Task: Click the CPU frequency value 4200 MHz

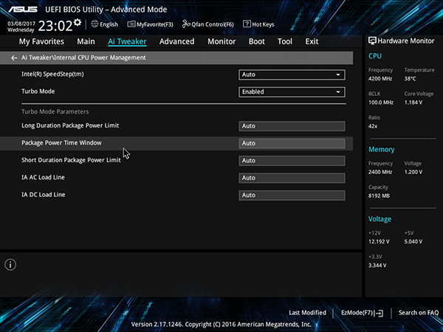Action: point(380,79)
